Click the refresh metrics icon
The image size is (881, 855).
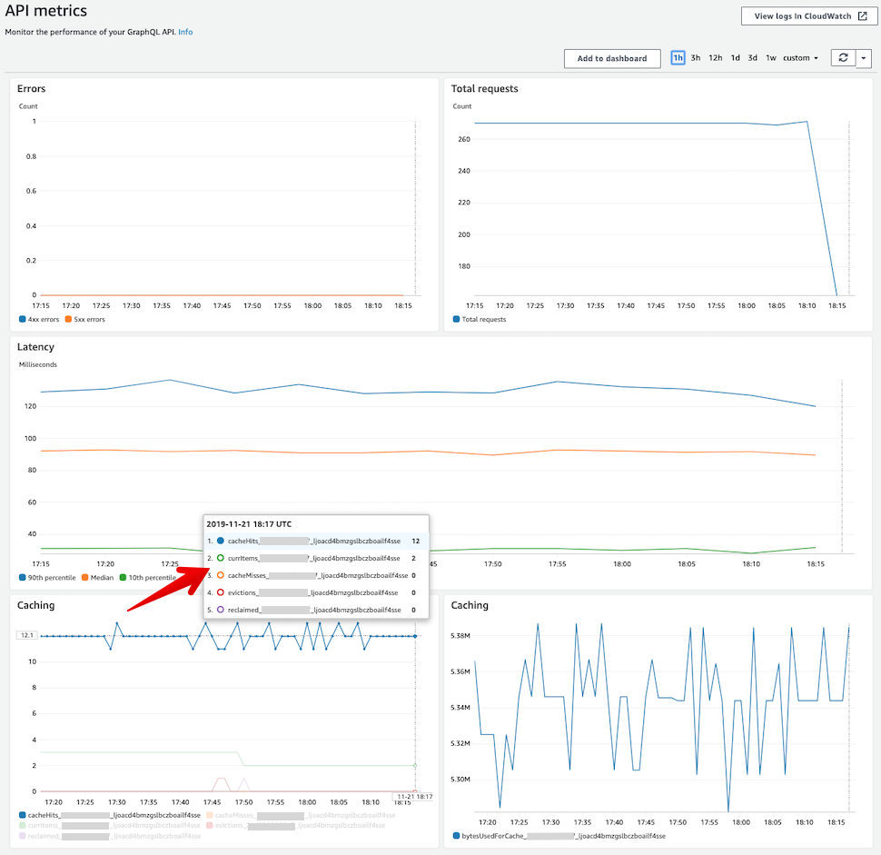pos(843,58)
